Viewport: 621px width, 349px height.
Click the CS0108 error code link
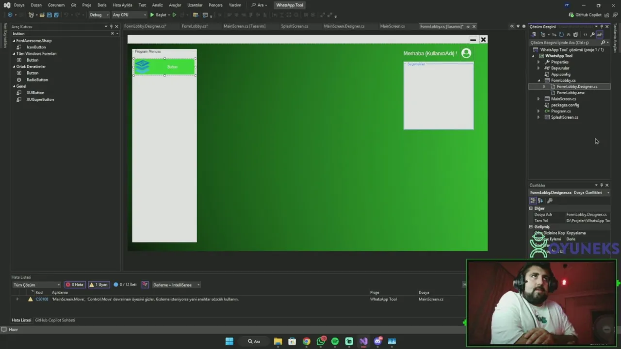click(42, 299)
